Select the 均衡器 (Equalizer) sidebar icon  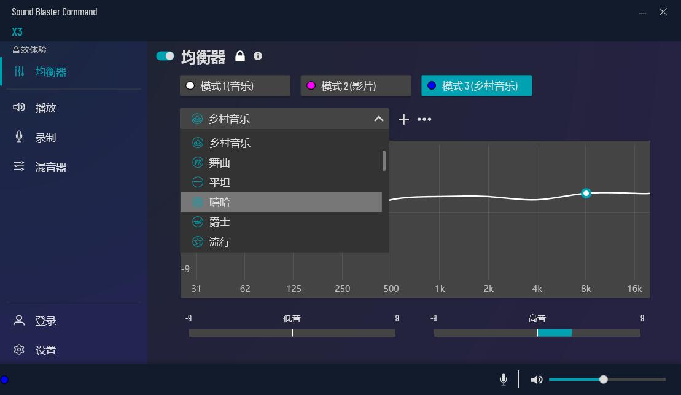50,71
